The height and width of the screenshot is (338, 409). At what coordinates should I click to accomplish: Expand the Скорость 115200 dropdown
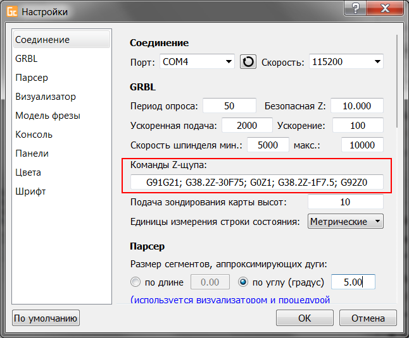click(346, 62)
